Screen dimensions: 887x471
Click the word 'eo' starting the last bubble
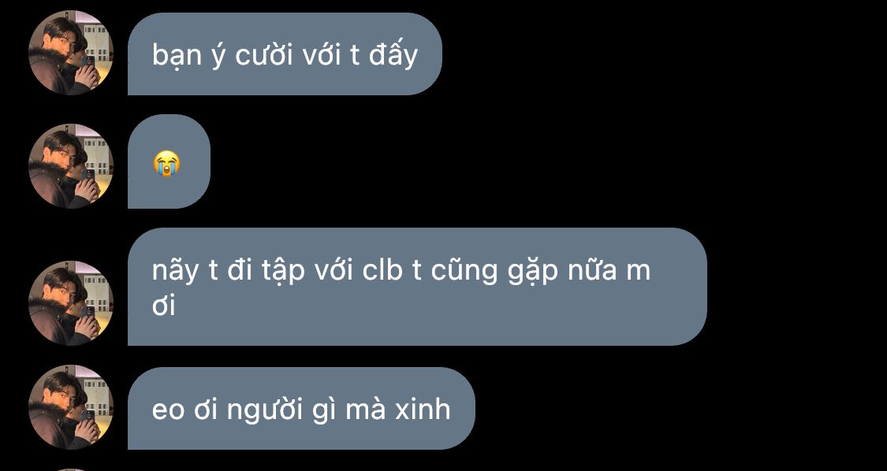(x=168, y=411)
